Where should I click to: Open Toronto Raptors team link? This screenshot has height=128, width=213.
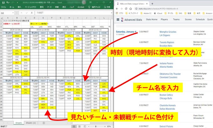tap(167, 42)
